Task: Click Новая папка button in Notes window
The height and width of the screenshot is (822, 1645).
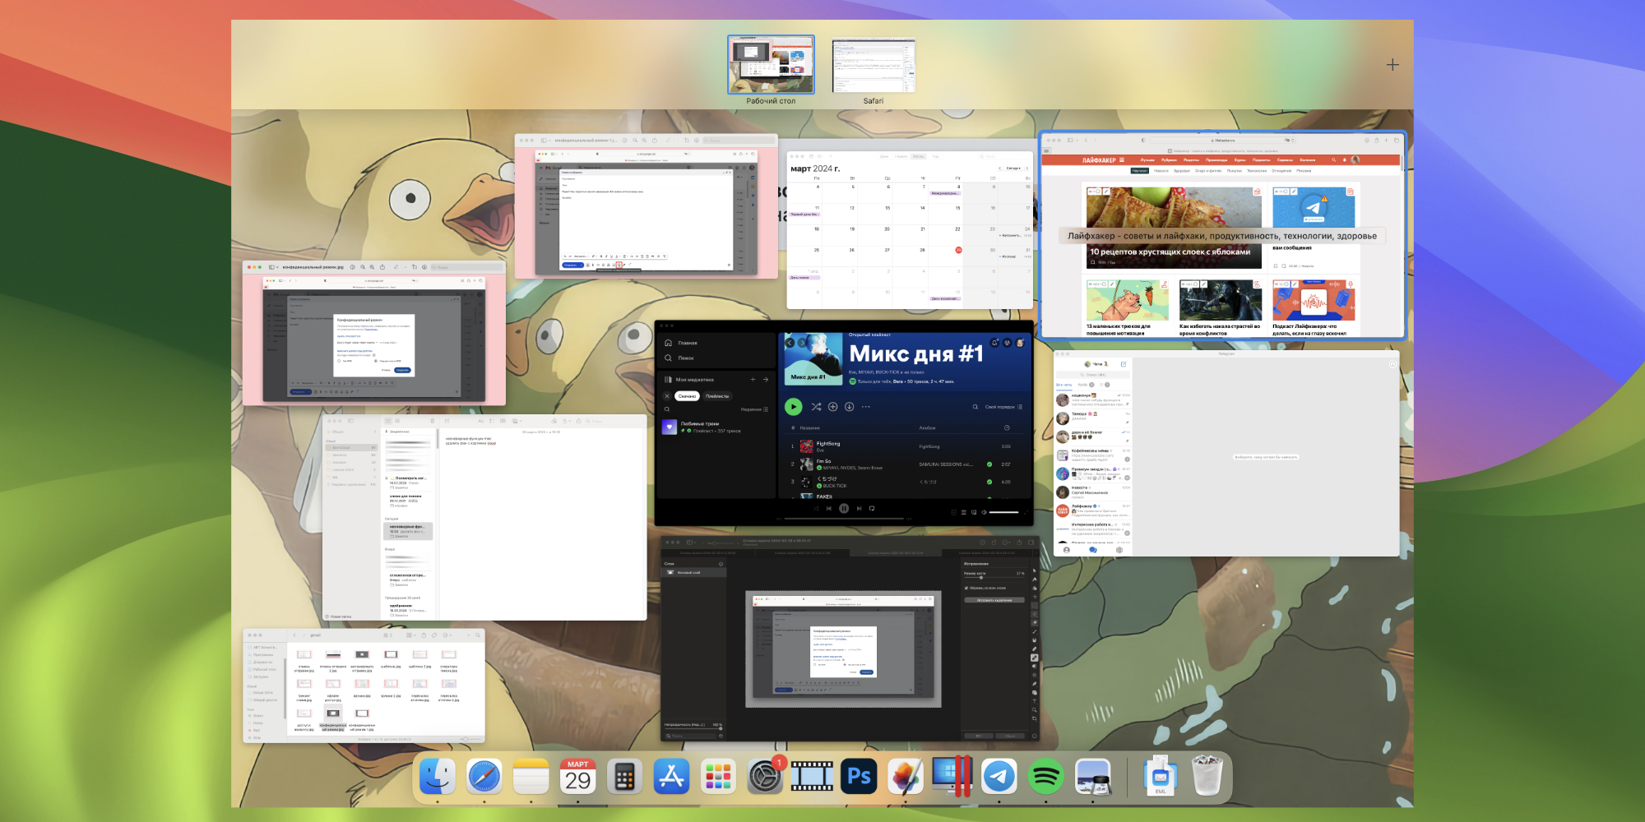Action: point(338,616)
